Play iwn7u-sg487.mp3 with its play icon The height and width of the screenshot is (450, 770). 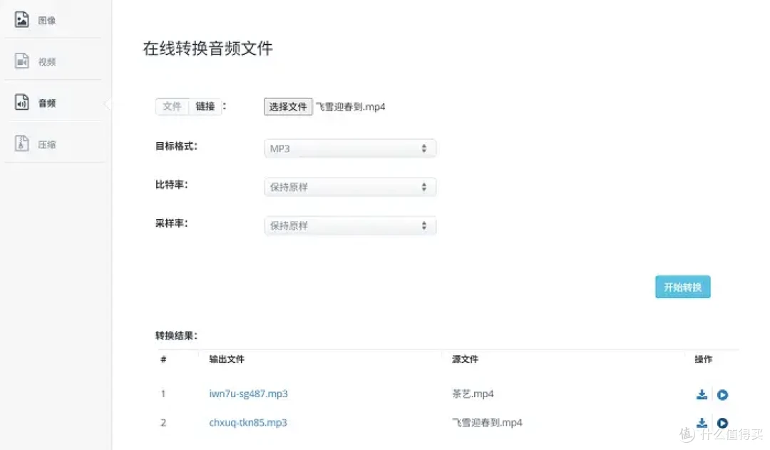pyautogui.click(x=722, y=394)
